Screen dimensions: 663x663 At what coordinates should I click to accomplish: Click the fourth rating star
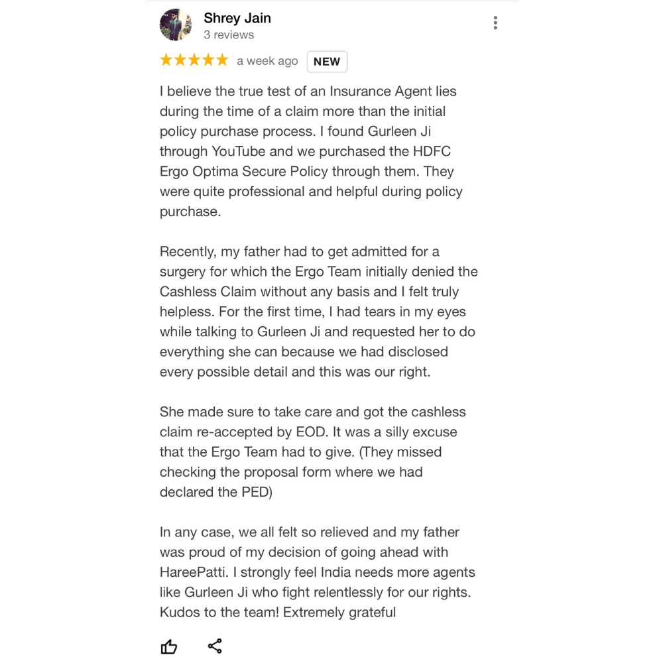coord(208,60)
